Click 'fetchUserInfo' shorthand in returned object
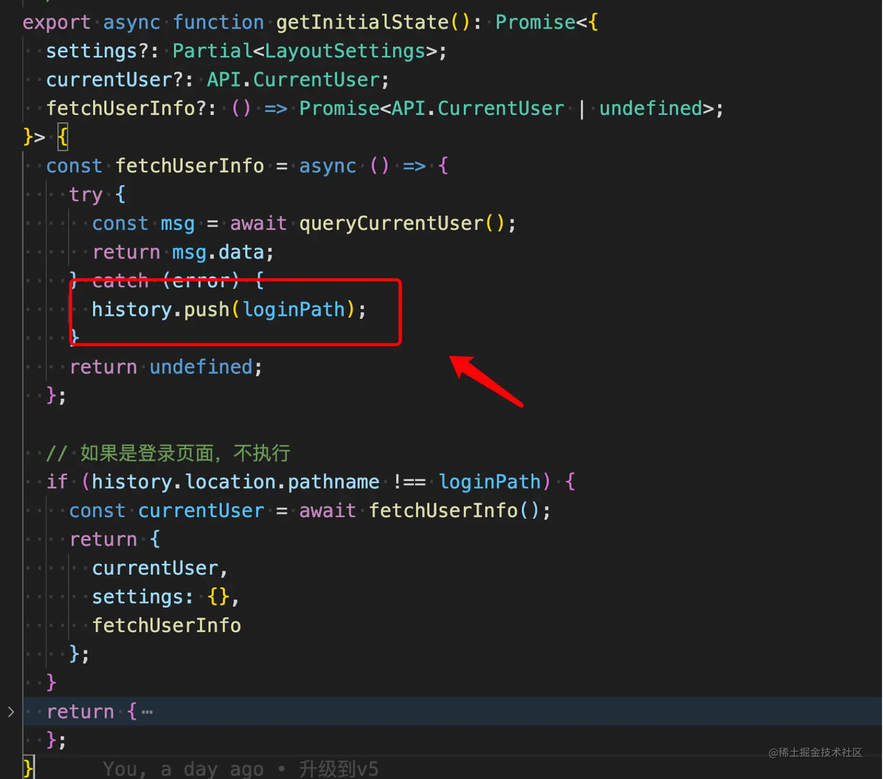 (166, 626)
